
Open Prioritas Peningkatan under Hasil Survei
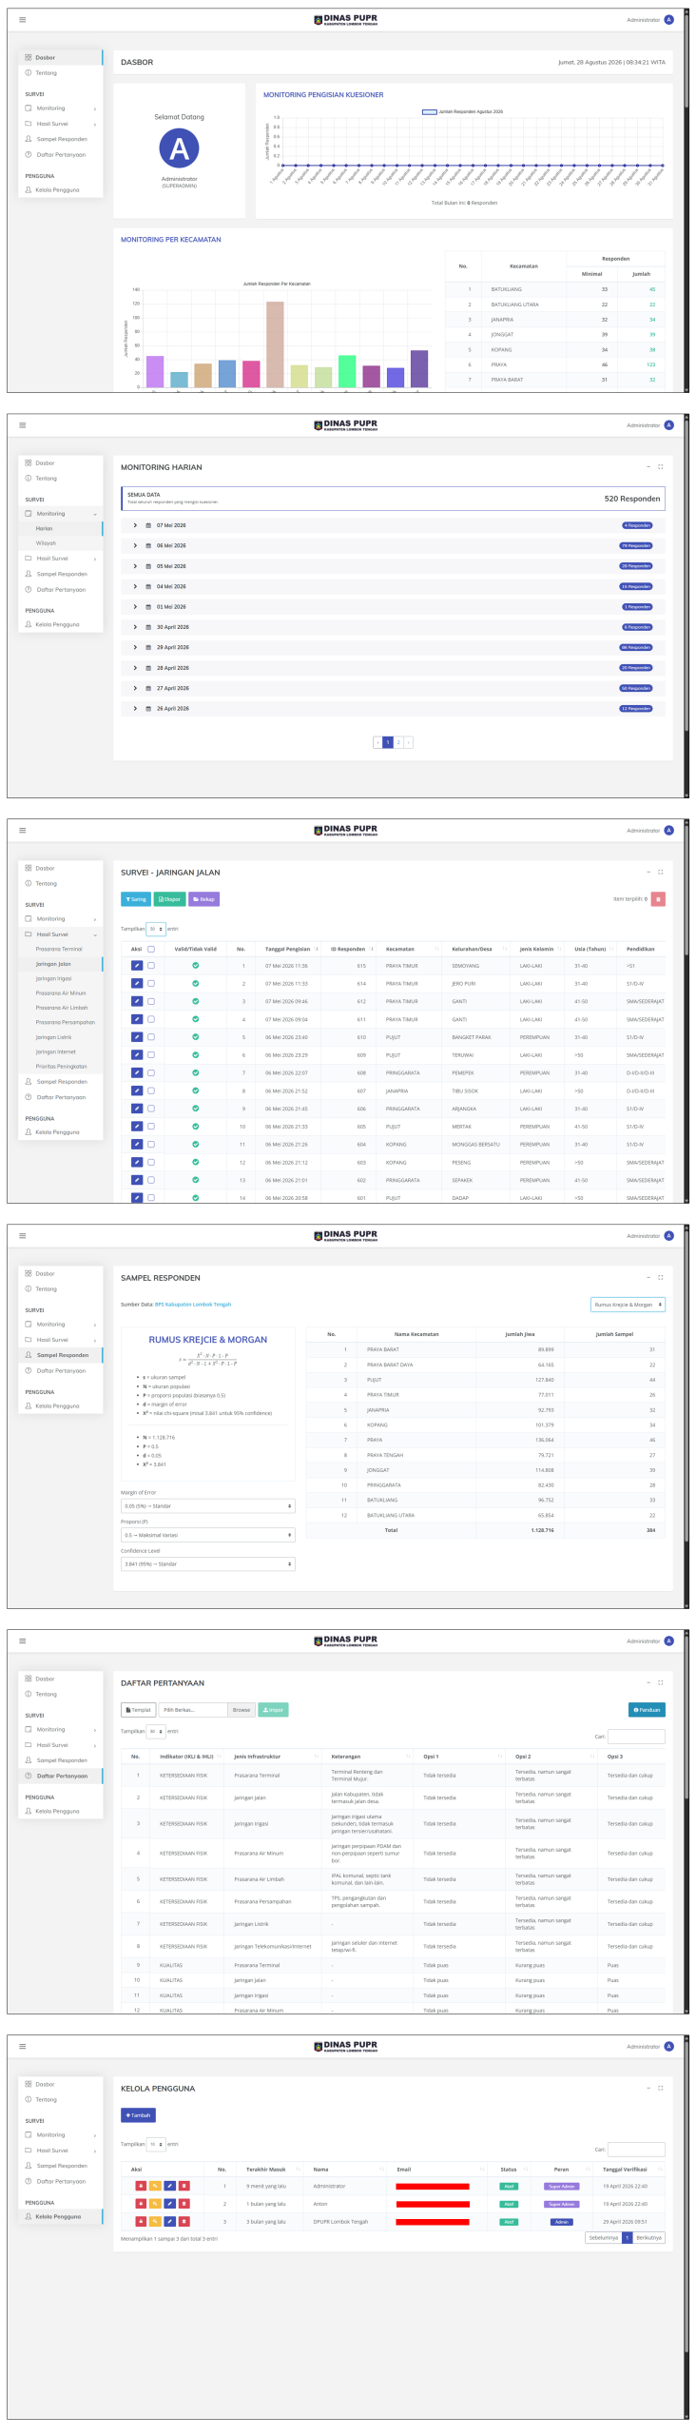click(61, 1067)
